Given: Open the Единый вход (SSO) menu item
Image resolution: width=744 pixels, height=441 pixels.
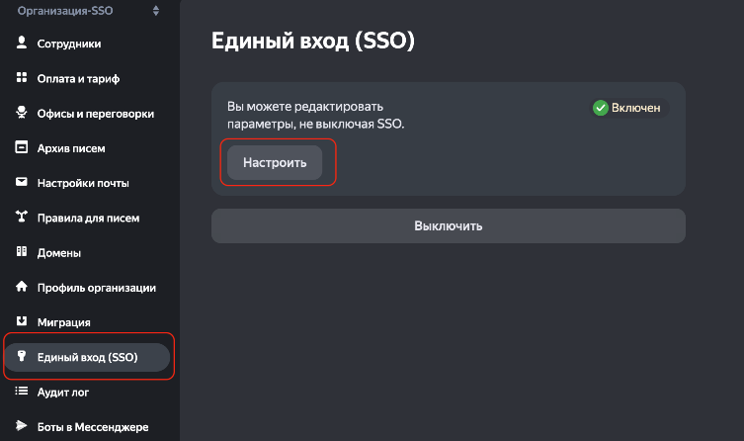Looking at the screenshot, I should [x=87, y=358].
